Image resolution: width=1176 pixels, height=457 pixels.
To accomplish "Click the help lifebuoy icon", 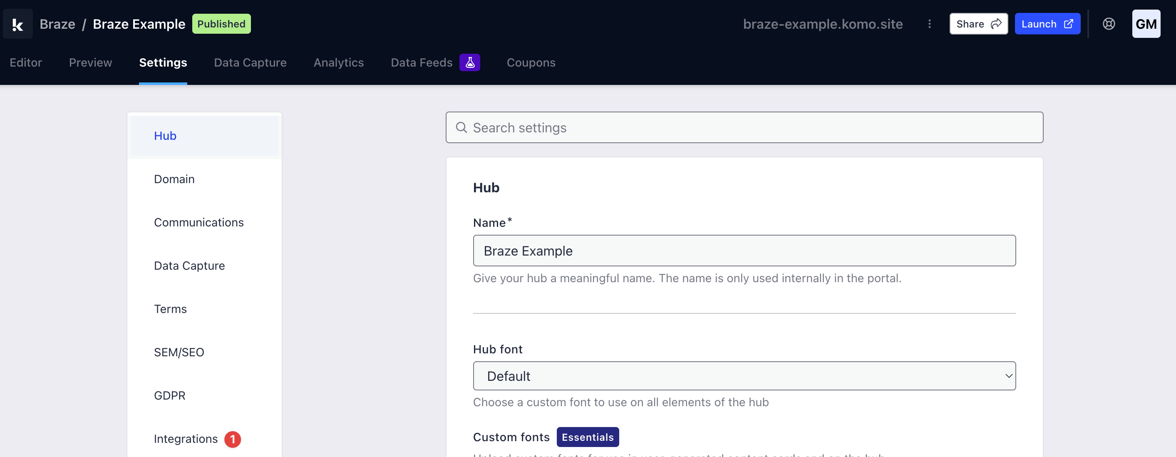I will coord(1109,24).
